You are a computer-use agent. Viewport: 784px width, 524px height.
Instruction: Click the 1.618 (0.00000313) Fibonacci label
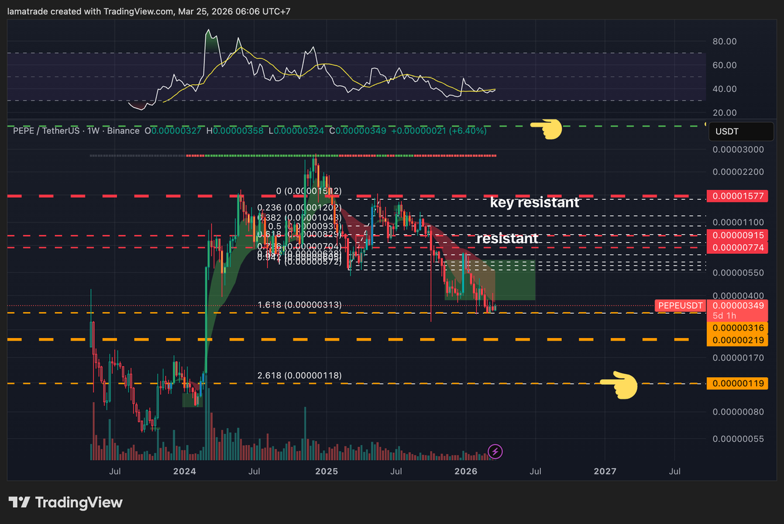(x=300, y=305)
